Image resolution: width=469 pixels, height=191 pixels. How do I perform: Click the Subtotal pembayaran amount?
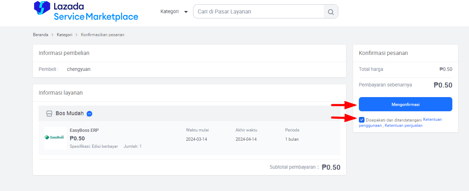(x=331, y=167)
